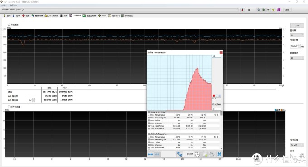Select the red graph color swatch

(x=214, y=96)
